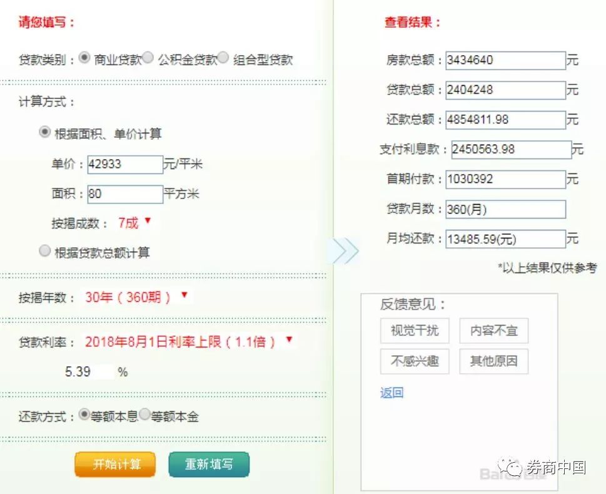Click the 单价 unit price input field
Image resolution: width=606 pixels, height=494 pixels.
tap(125, 164)
